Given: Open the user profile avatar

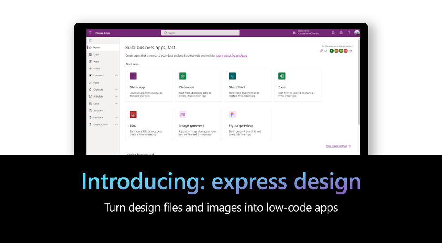Looking at the screenshot, I should 357,33.
